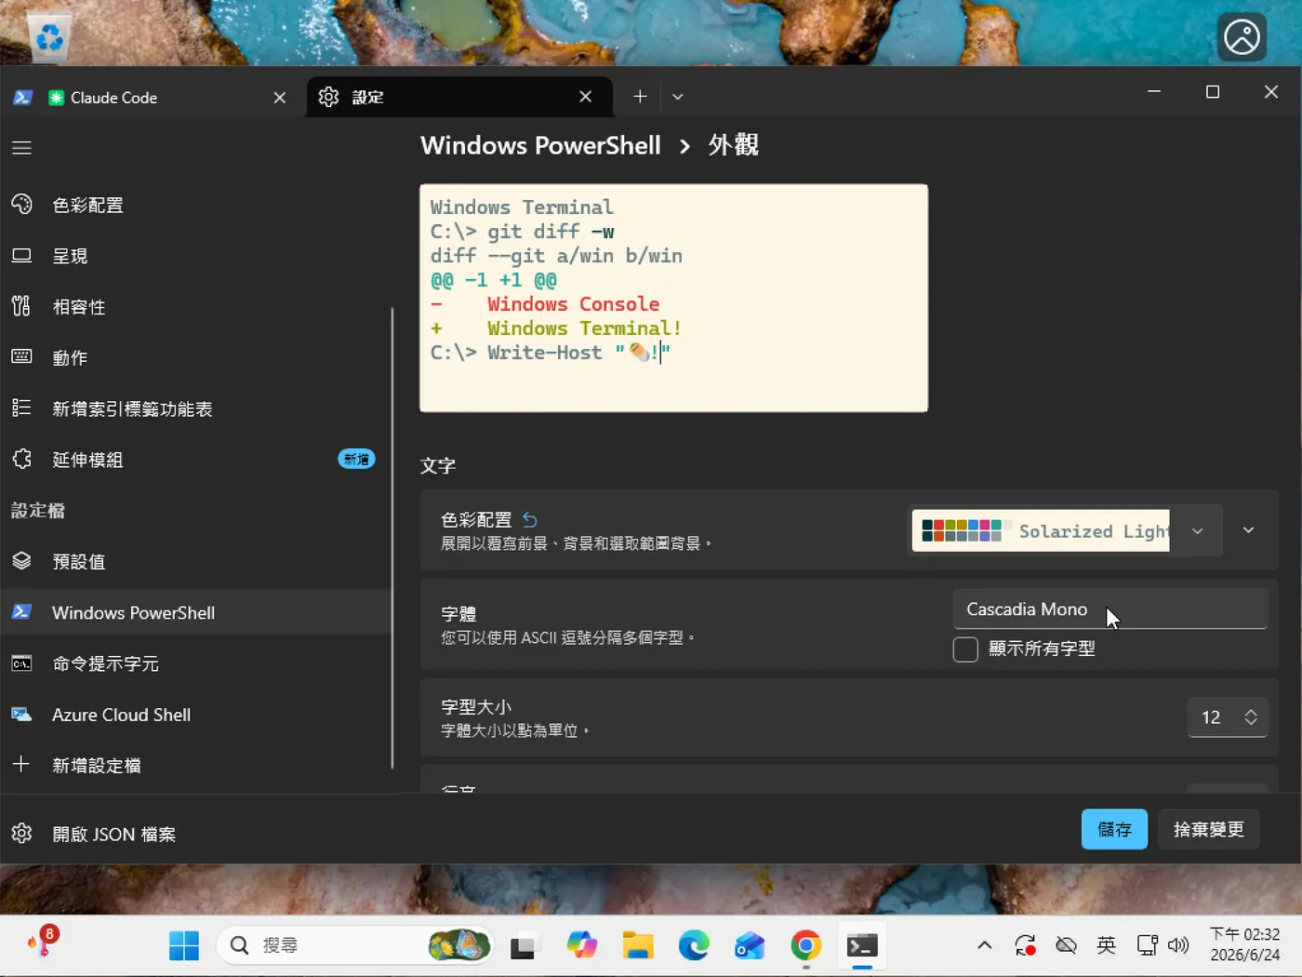
Task: Switch to the Claude Code tab
Action: (153, 97)
